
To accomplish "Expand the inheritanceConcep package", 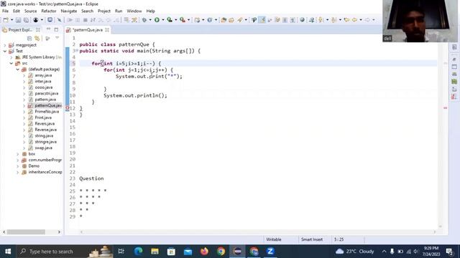I will pos(17,172).
